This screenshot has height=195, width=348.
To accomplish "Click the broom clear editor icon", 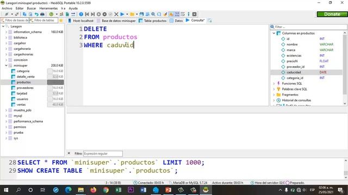I will [x=165, y=15].
